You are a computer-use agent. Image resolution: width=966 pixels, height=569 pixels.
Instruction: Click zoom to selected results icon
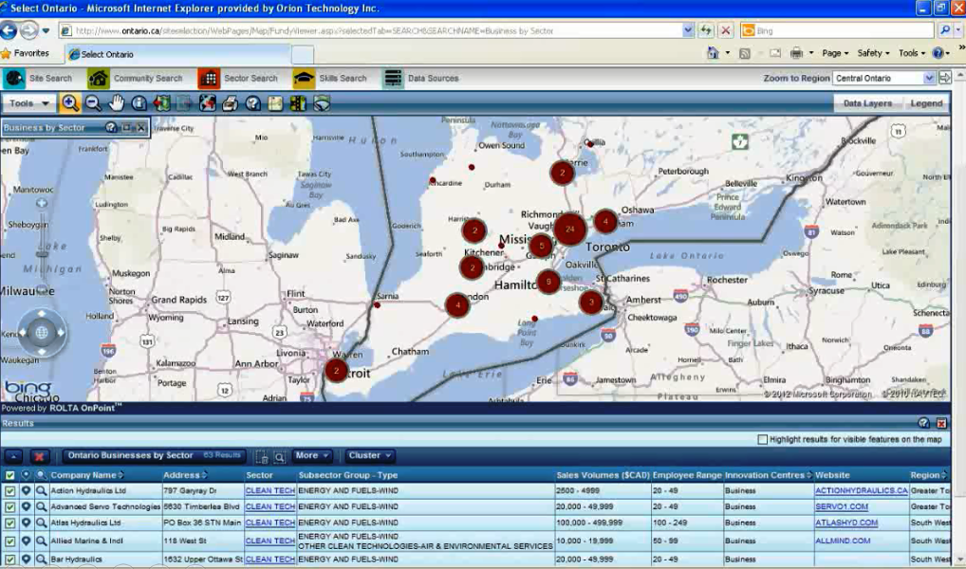pyautogui.click(x=280, y=456)
